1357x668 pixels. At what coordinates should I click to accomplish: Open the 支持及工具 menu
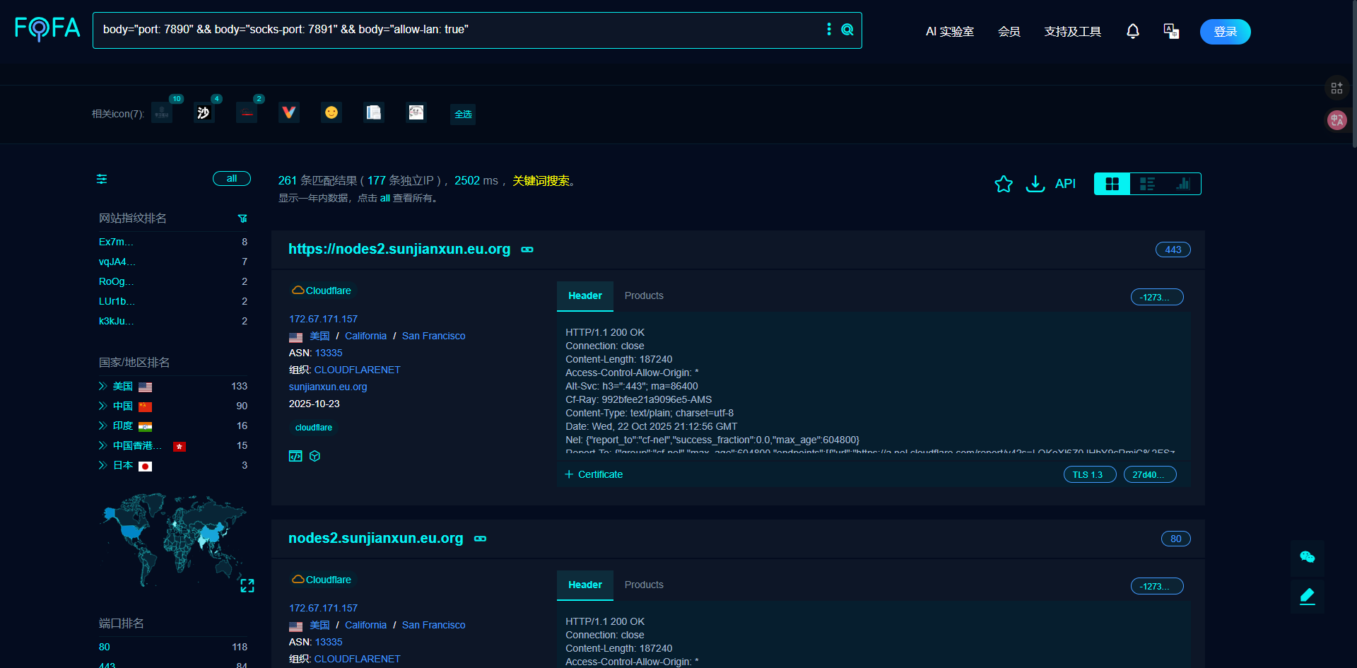coord(1072,31)
